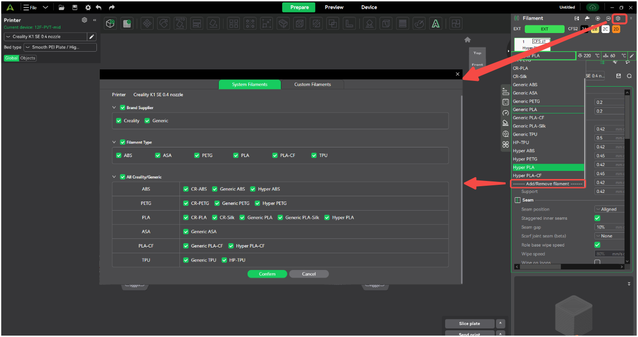Edit the Creality K1 SE printer preset
The image size is (638, 337).
coord(92,36)
